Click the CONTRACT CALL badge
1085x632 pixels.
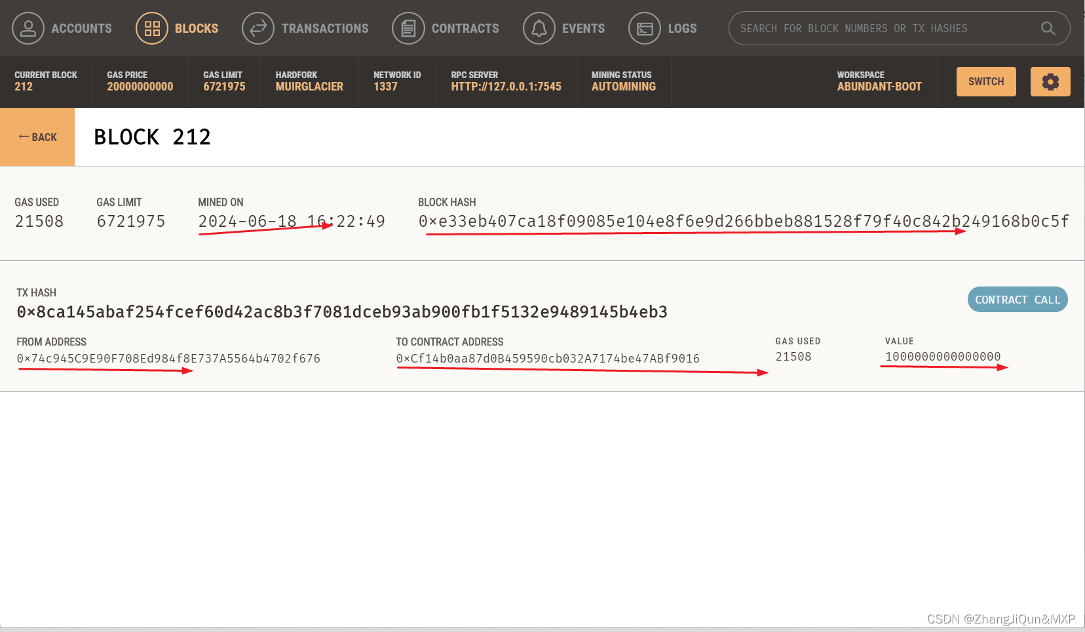pyautogui.click(x=1017, y=300)
